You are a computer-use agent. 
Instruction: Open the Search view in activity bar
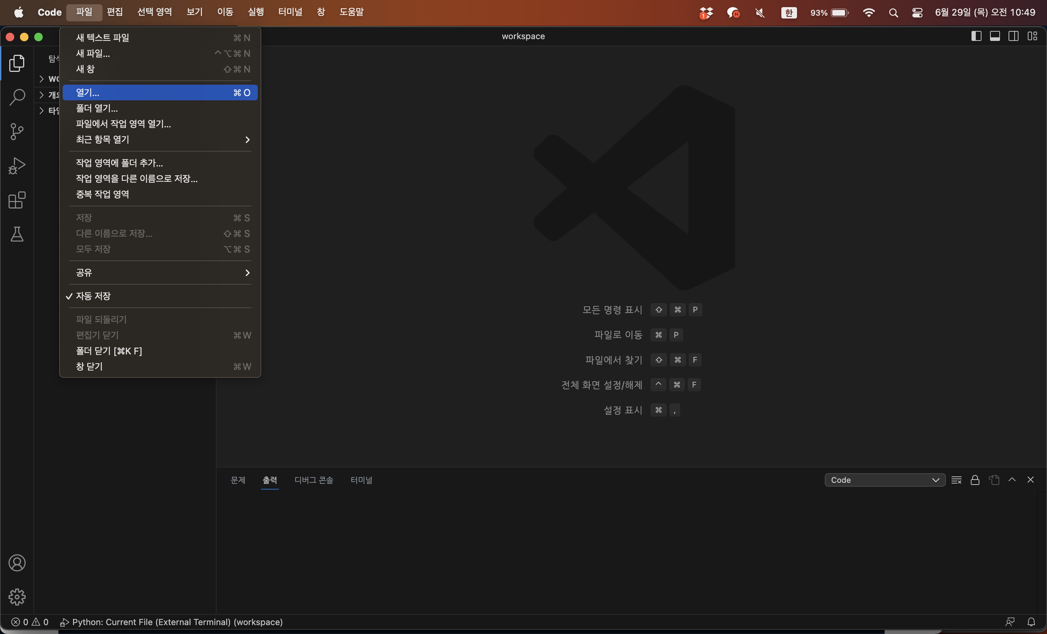coord(17,97)
